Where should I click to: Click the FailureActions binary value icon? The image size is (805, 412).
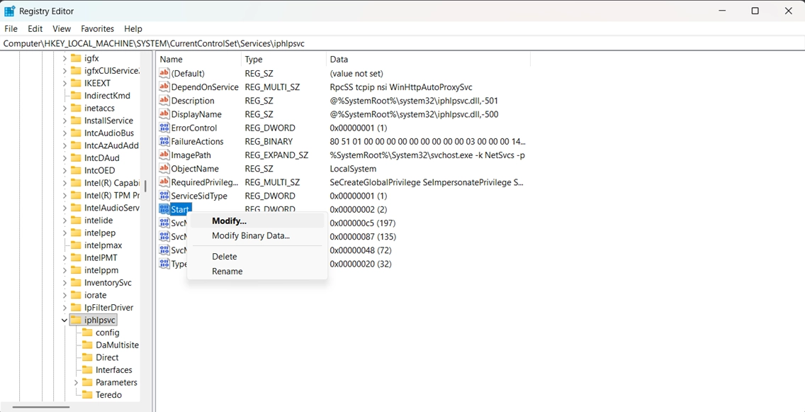pos(164,141)
